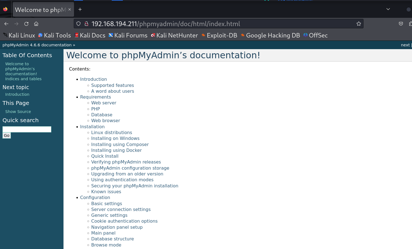
Task: Open the Database structure link
Action: click(113, 239)
